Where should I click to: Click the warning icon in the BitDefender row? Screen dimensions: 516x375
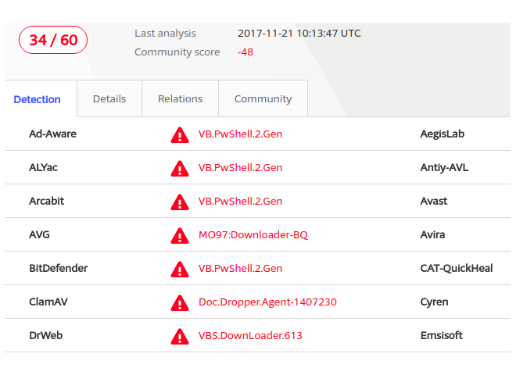[180, 269]
